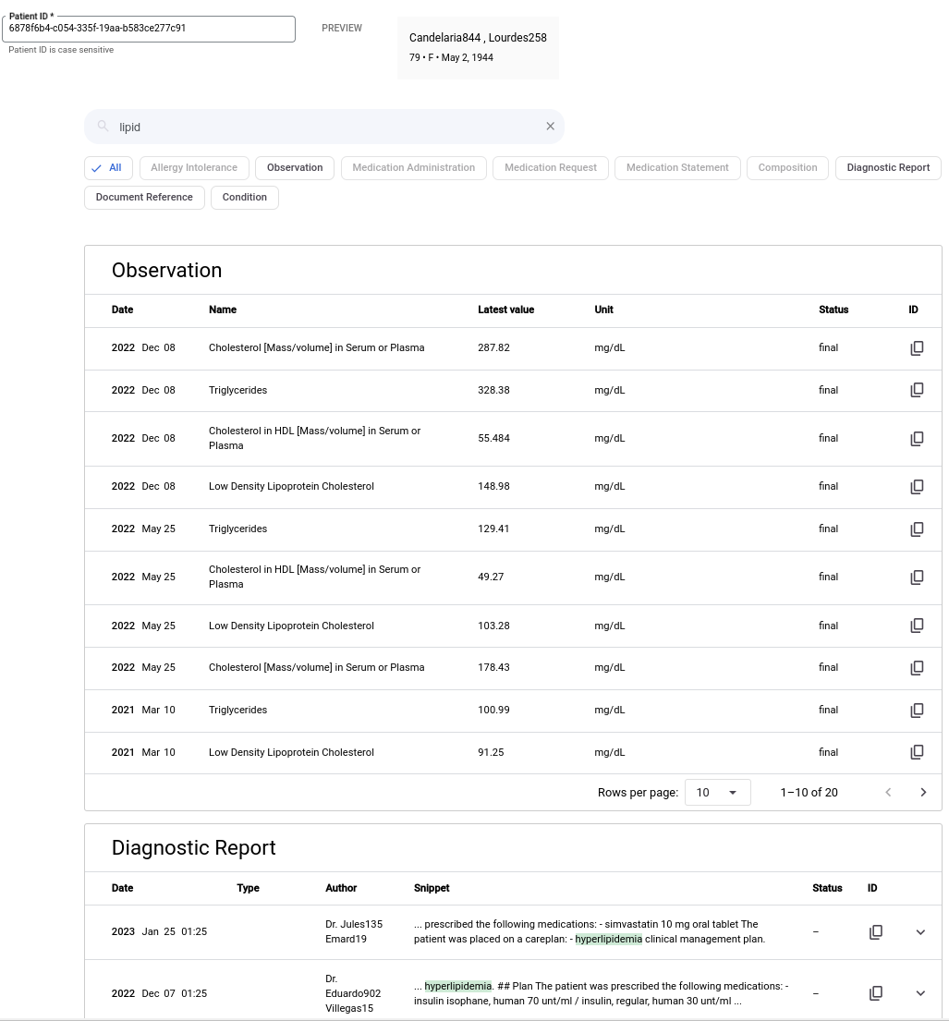This screenshot has height=1021, width=949.
Task: Copy ID of LDL Cholesterol 148.98 row
Action: coord(917,487)
